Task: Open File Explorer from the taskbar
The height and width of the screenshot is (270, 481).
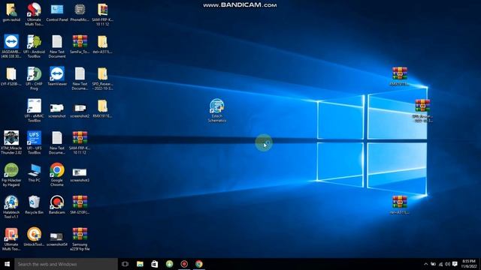Action: point(140,264)
